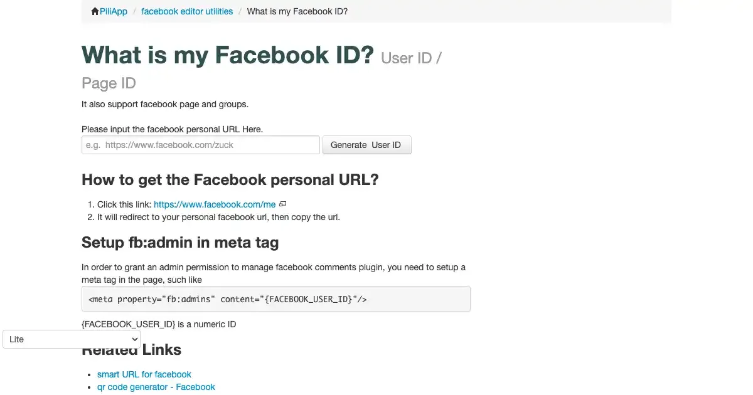Click the '{FACEBOOK_USER_ID} is a numeric ID' text
This screenshot has width=753, height=395.
(159, 324)
